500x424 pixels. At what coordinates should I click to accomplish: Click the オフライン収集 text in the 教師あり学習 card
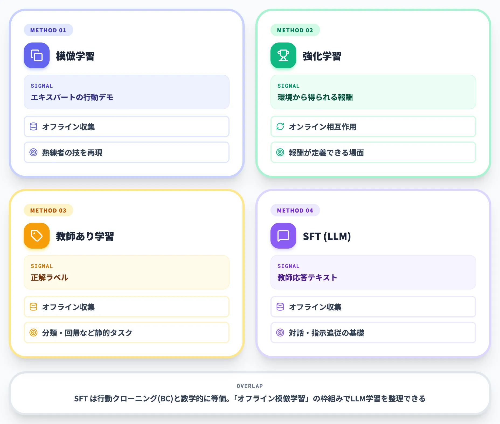[68, 307]
